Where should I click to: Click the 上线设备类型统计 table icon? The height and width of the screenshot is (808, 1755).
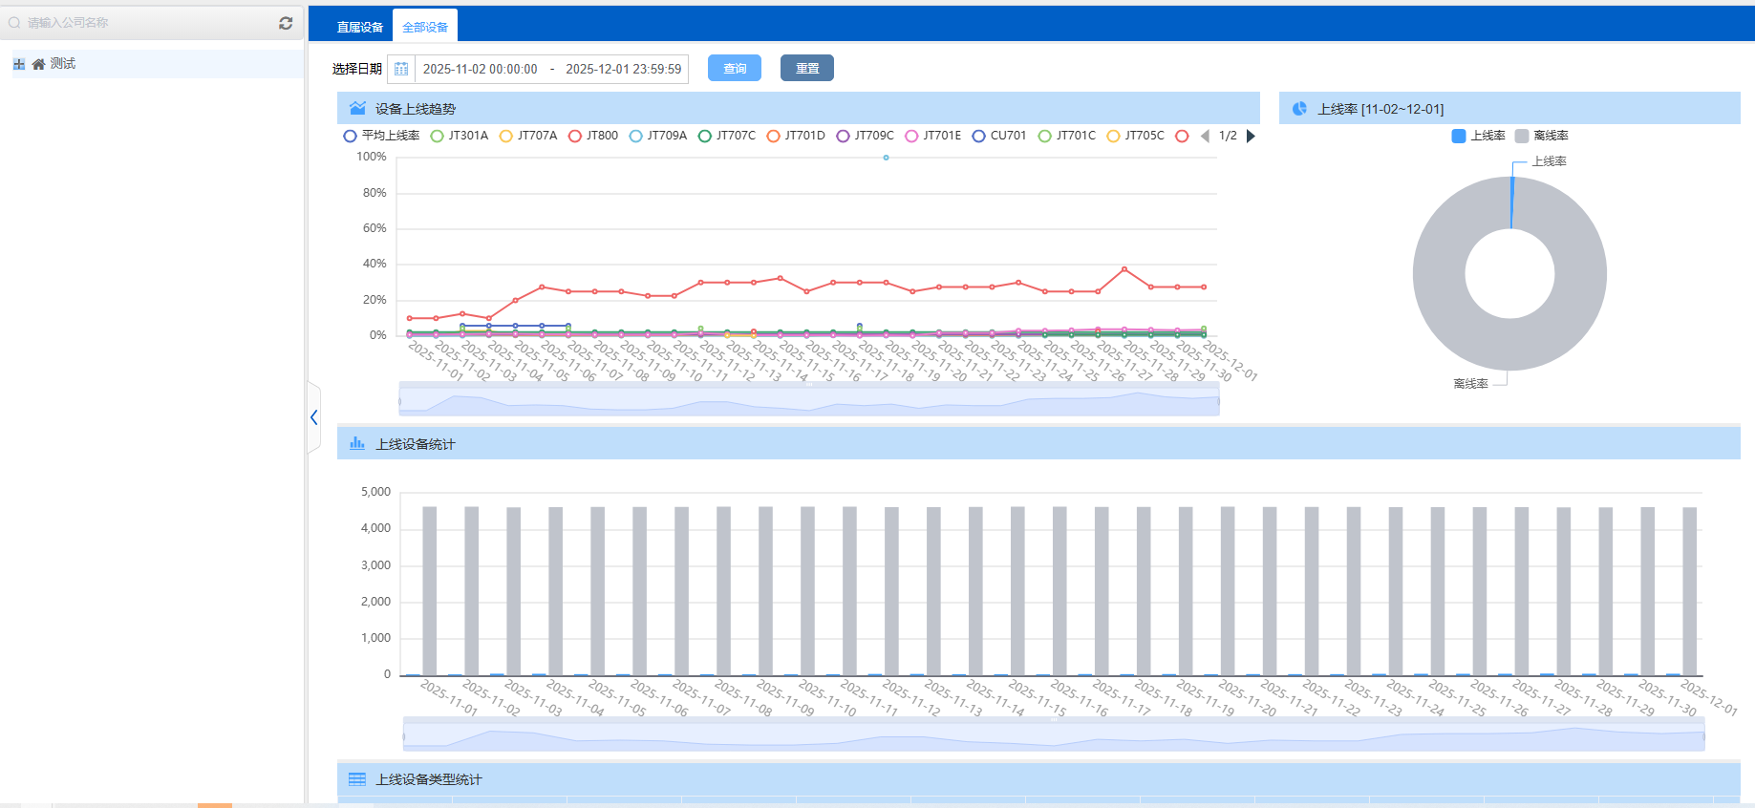click(357, 779)
